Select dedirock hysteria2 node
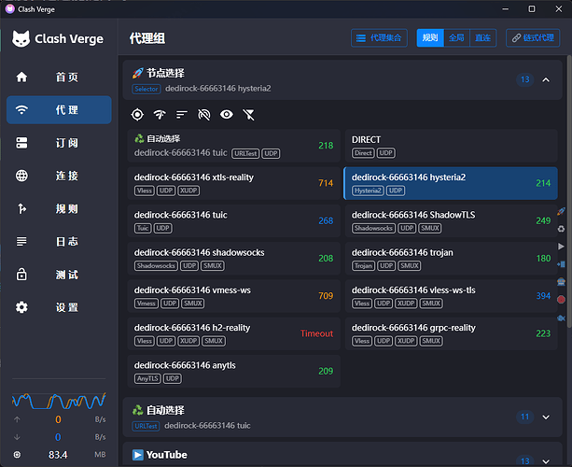 pyautogui.click(x=451, y=183)
